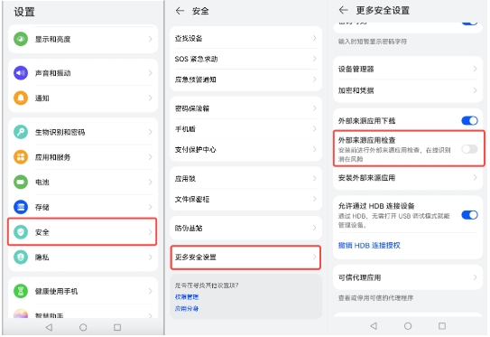The width and height of the screenshot is (490, 337).
Task: Tap the back triangle on the More security settings (更多安全设置) nav bar
Action: click(374, 326)
